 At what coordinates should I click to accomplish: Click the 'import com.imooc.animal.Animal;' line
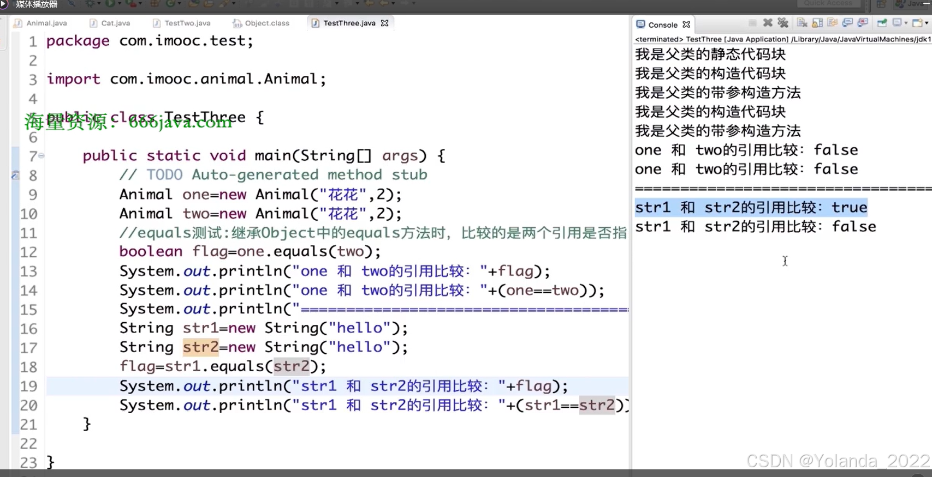click(x=186, y=79)
